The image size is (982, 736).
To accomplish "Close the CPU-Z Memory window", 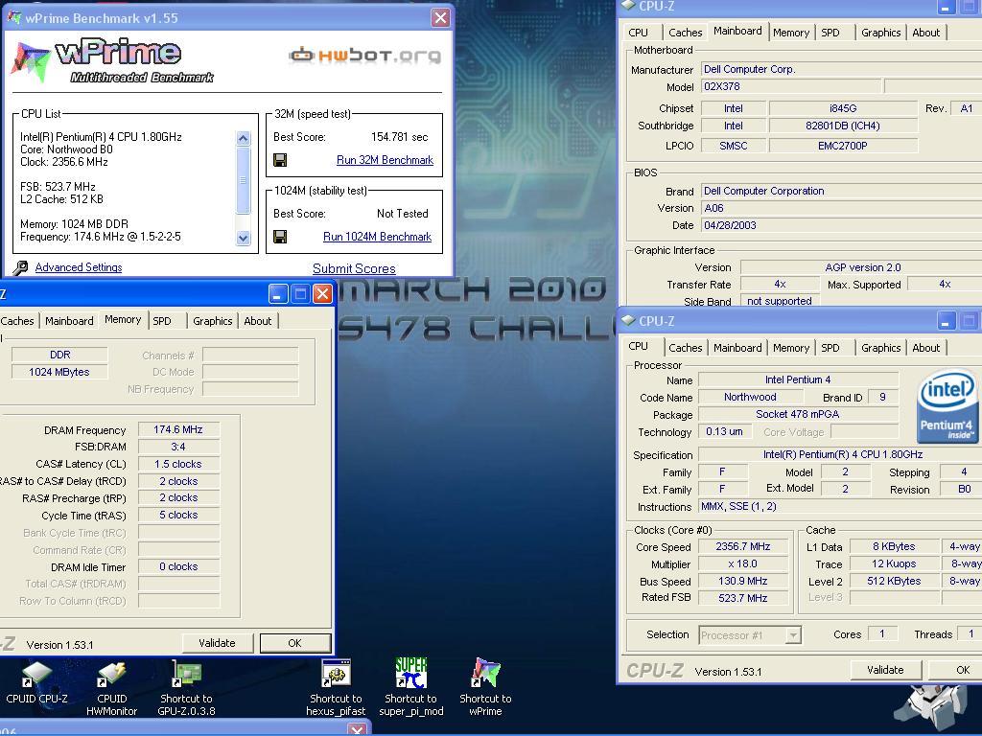I will point(322,293).
